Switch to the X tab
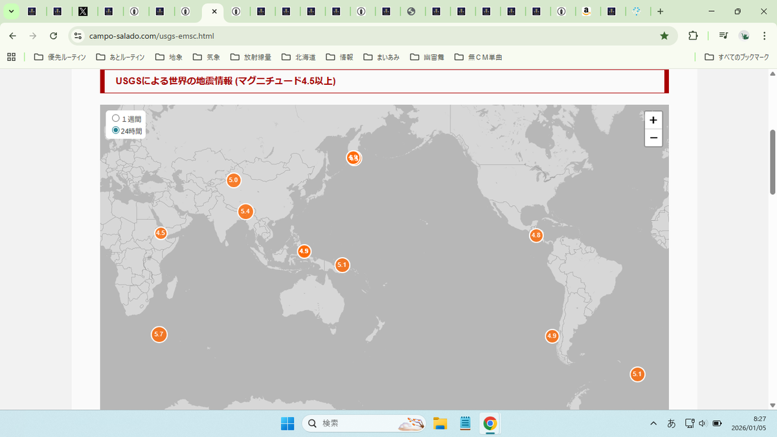This screenshot has height=437, width=777. coord(83,11)
